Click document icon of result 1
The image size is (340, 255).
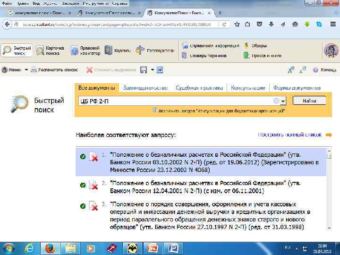click(93, 156)
